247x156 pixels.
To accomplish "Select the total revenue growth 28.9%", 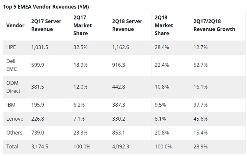I will click(200, 146).
